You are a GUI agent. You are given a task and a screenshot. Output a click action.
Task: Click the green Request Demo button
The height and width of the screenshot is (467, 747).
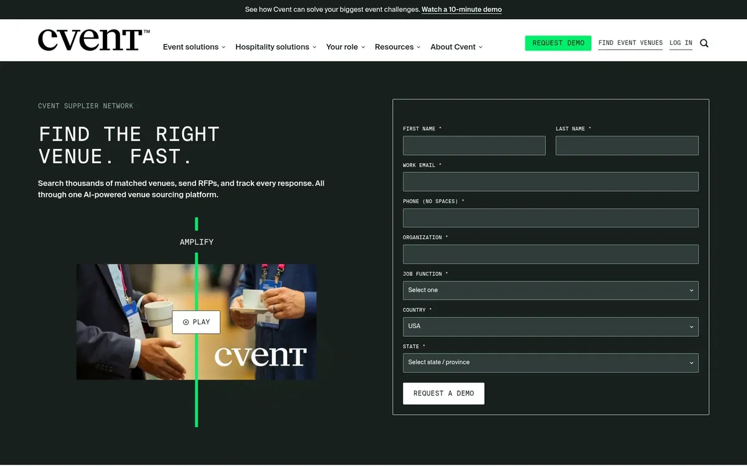558,43
